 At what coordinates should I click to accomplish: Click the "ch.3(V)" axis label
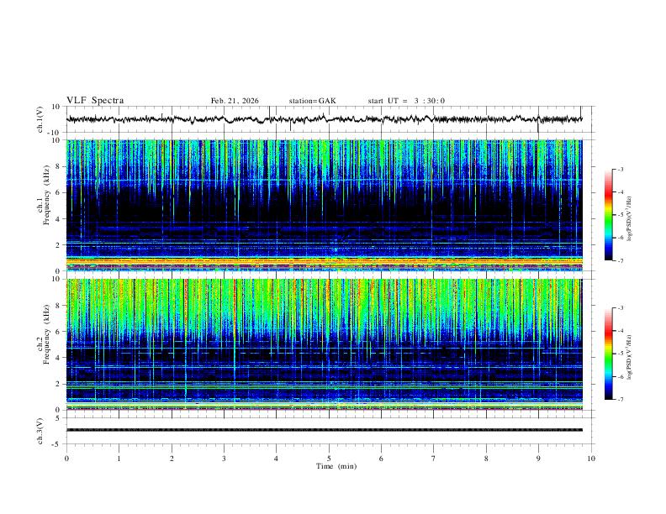[x=40, y=431]
